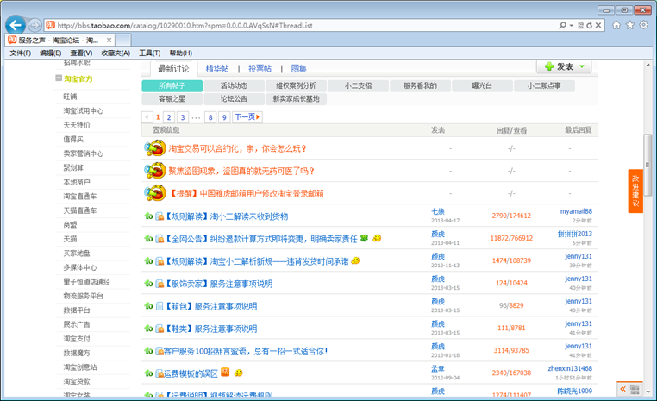This screenshot has height=401, width=657.
Task: Open 物流服务平台 in the sidebar
Action: point(83,296)
